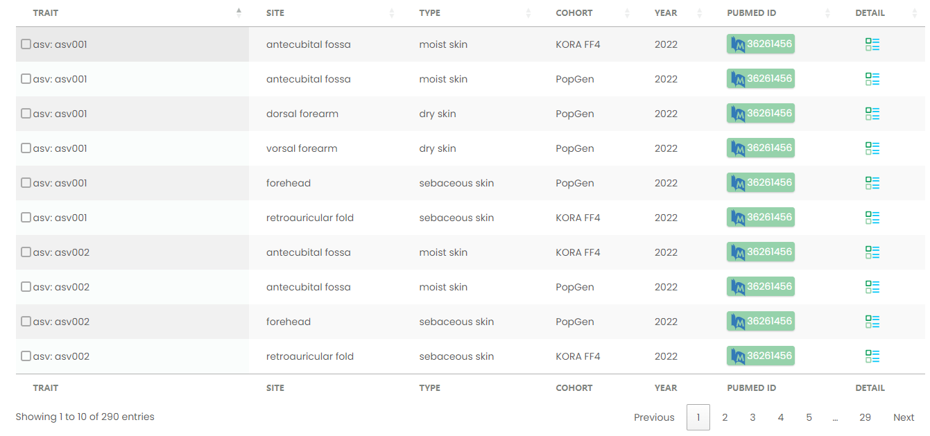The width and height of the screenshot is (930, 436).
Task: Click the Next pagination button
Action: point(903,417)
